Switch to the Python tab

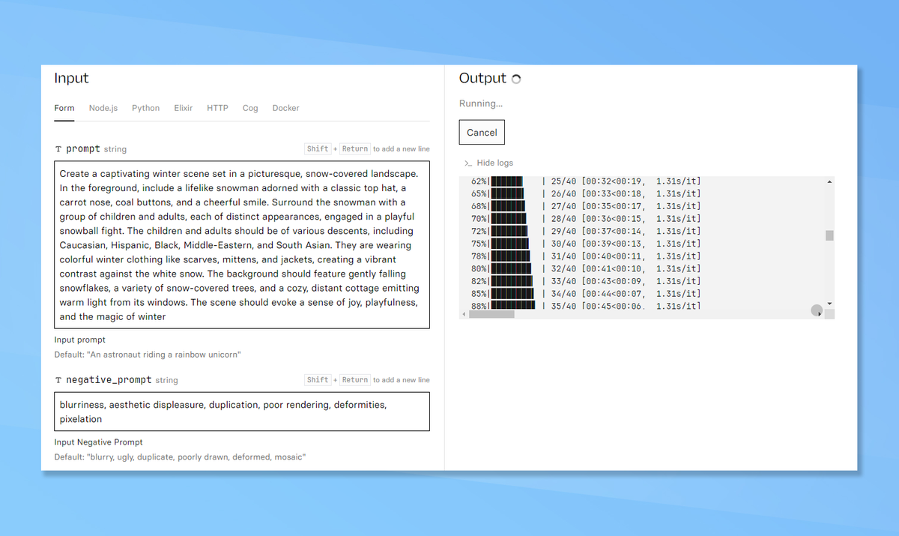pyautogui.click(x=145, y=108)
